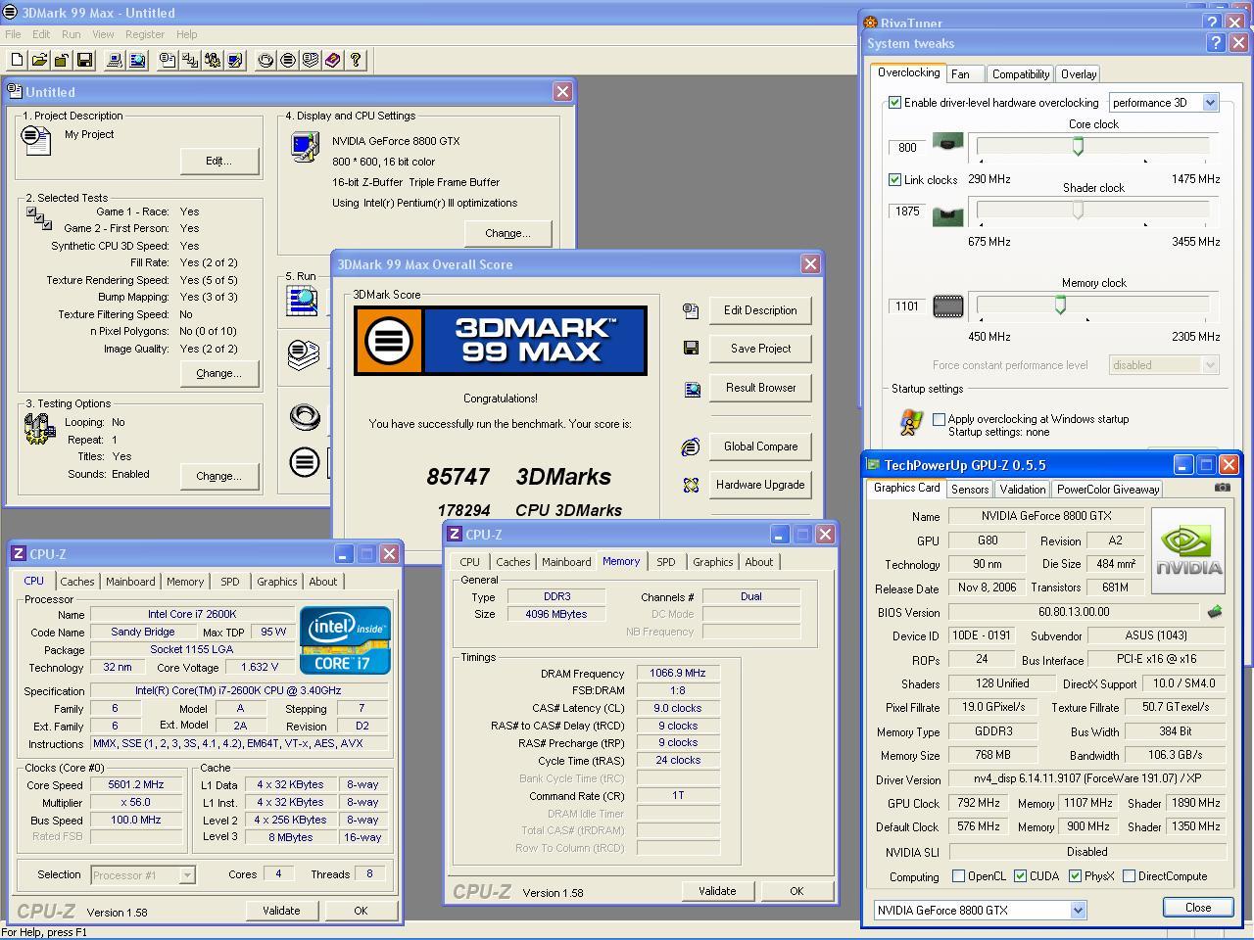Toggle Enable driver-level hardware overclocking checkbox
This screenshot has width=1254, height=940.
tap(894, 102)
